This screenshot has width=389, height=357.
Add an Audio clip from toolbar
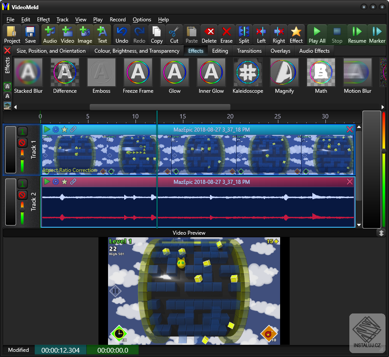coord(50,35)
